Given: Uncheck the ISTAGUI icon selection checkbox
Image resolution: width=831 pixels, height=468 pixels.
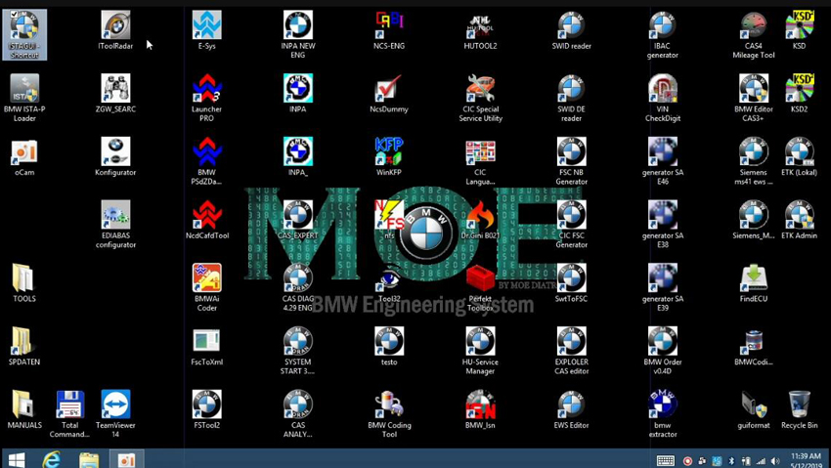Looking at the screenshot, I should pos(14,15).
